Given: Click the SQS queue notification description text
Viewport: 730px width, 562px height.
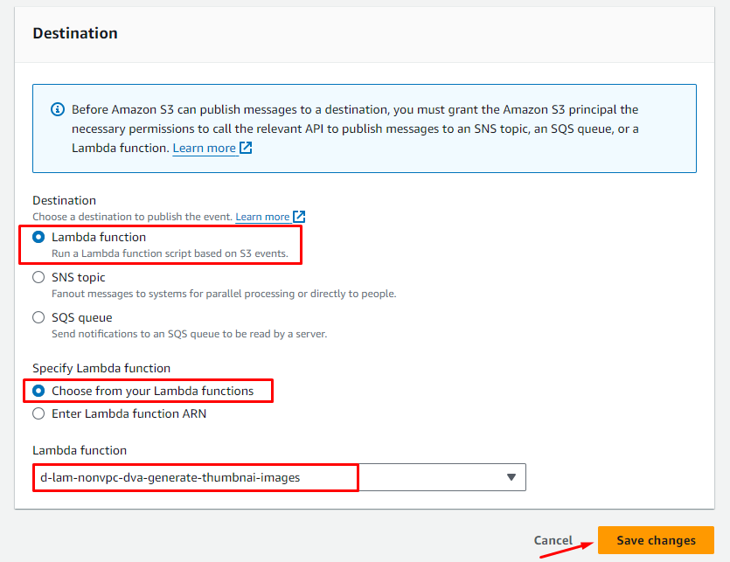Looking at the screenshot, I should (x=189, y=334).
